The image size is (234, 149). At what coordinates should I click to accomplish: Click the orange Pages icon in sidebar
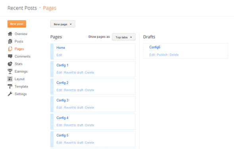[10, 49]
